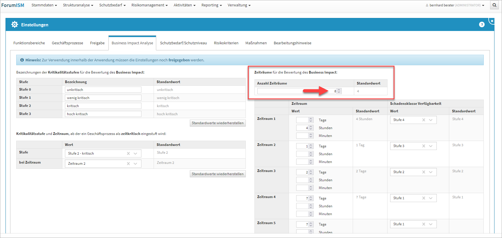Viewport: 502px width, 238px height.
Task: Open the Risikomanagement menu
Action: pyautogui.click(x=149, y=5)
